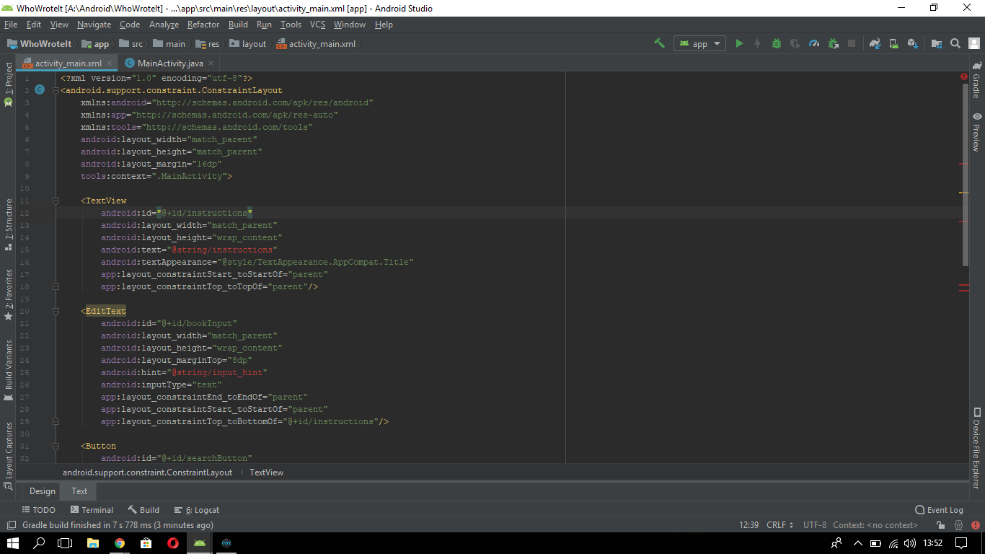Toggle the Gradle tool window
Screen dimensions: 985x554
click(x=976, y=80)
